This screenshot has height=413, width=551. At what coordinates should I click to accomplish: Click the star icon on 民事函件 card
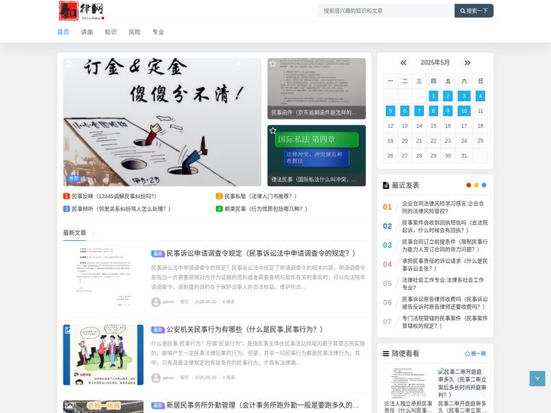click(272, 63)
